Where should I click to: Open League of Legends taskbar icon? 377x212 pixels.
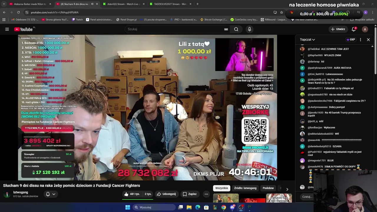[x=215, y=207]
